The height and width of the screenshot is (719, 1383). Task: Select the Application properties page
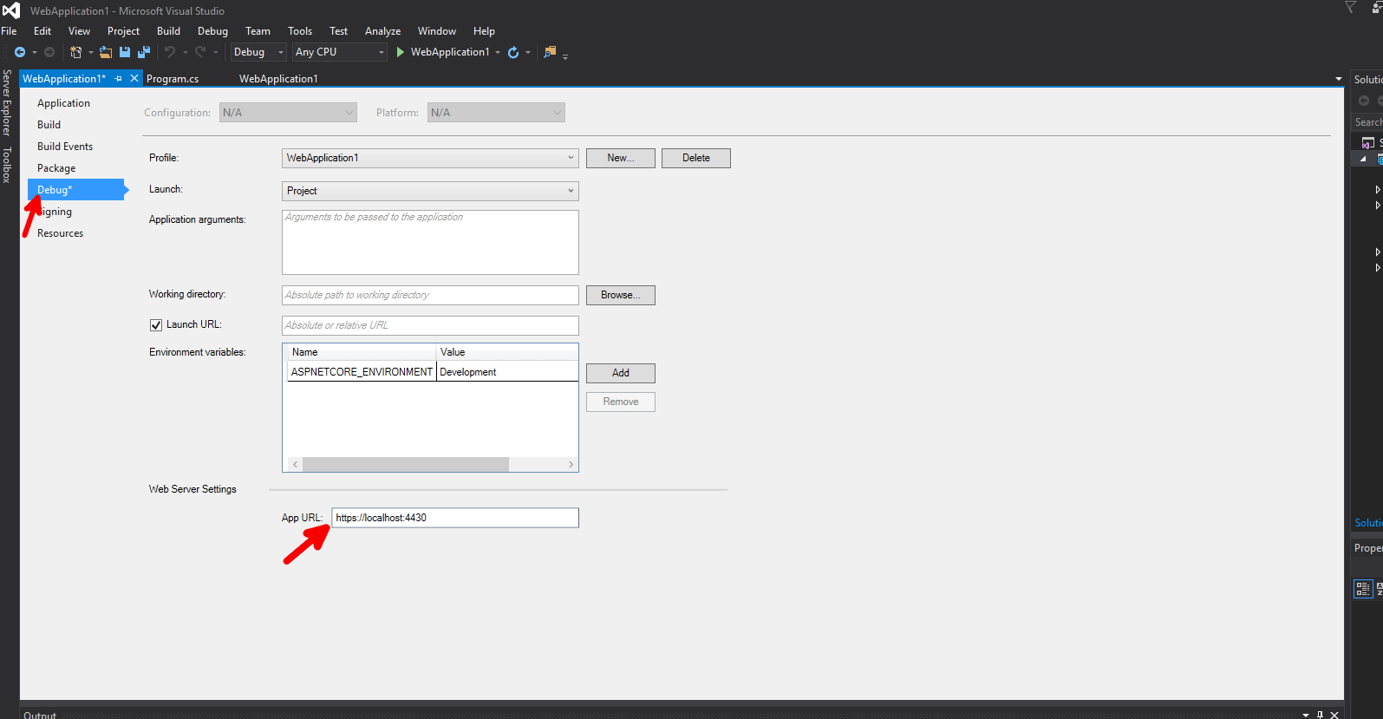tap(63, 103)
